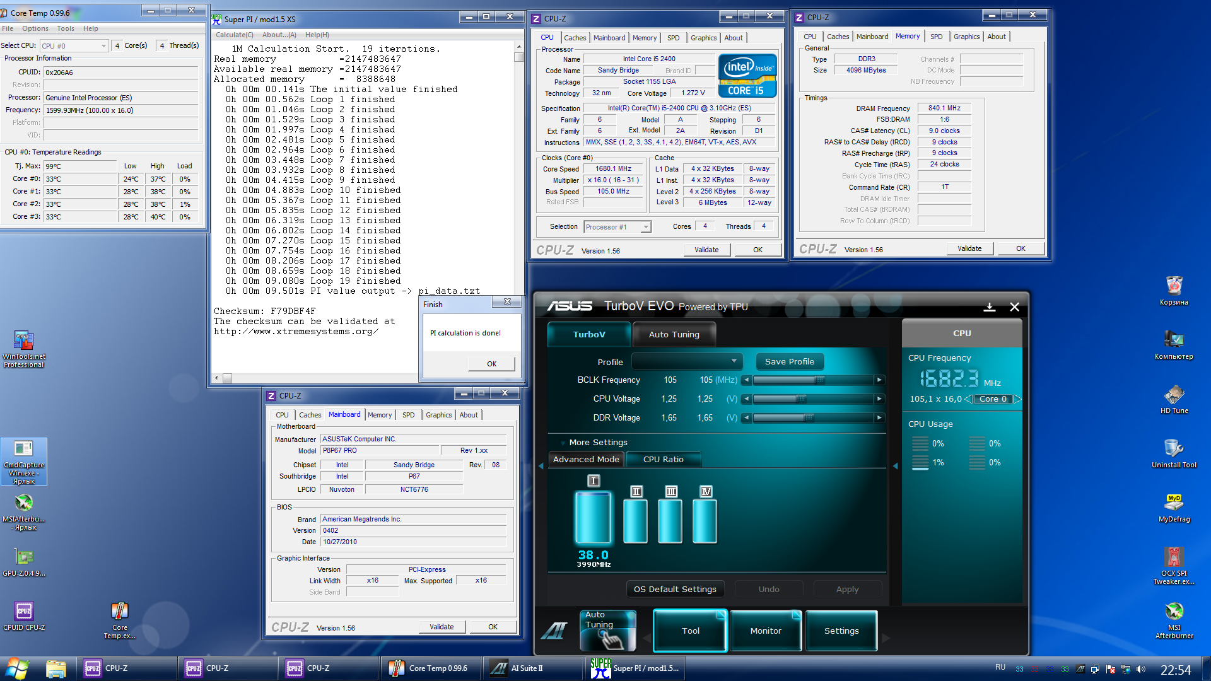Screen dimensions: 1211x681
Task: Open WinTools.net Professional desktop icon
Action: click(x=23, y=349)
